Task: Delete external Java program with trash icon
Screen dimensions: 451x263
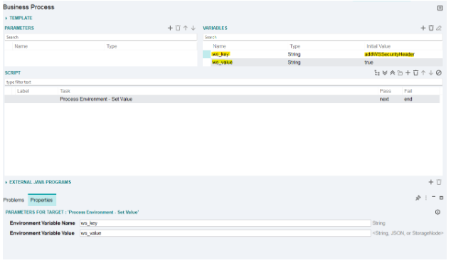Action: [x=439, y=182]
